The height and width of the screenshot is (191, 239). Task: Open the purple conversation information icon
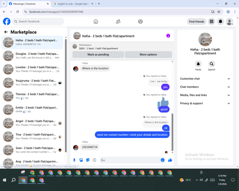tap(168, 36)
